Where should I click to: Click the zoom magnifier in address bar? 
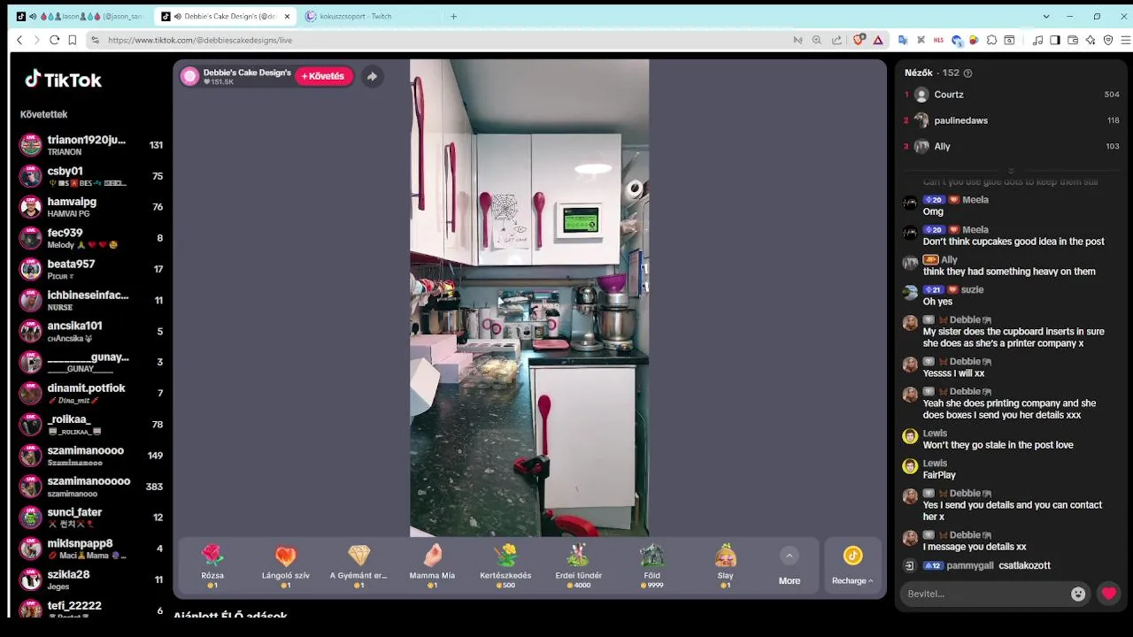click(817, 40)
